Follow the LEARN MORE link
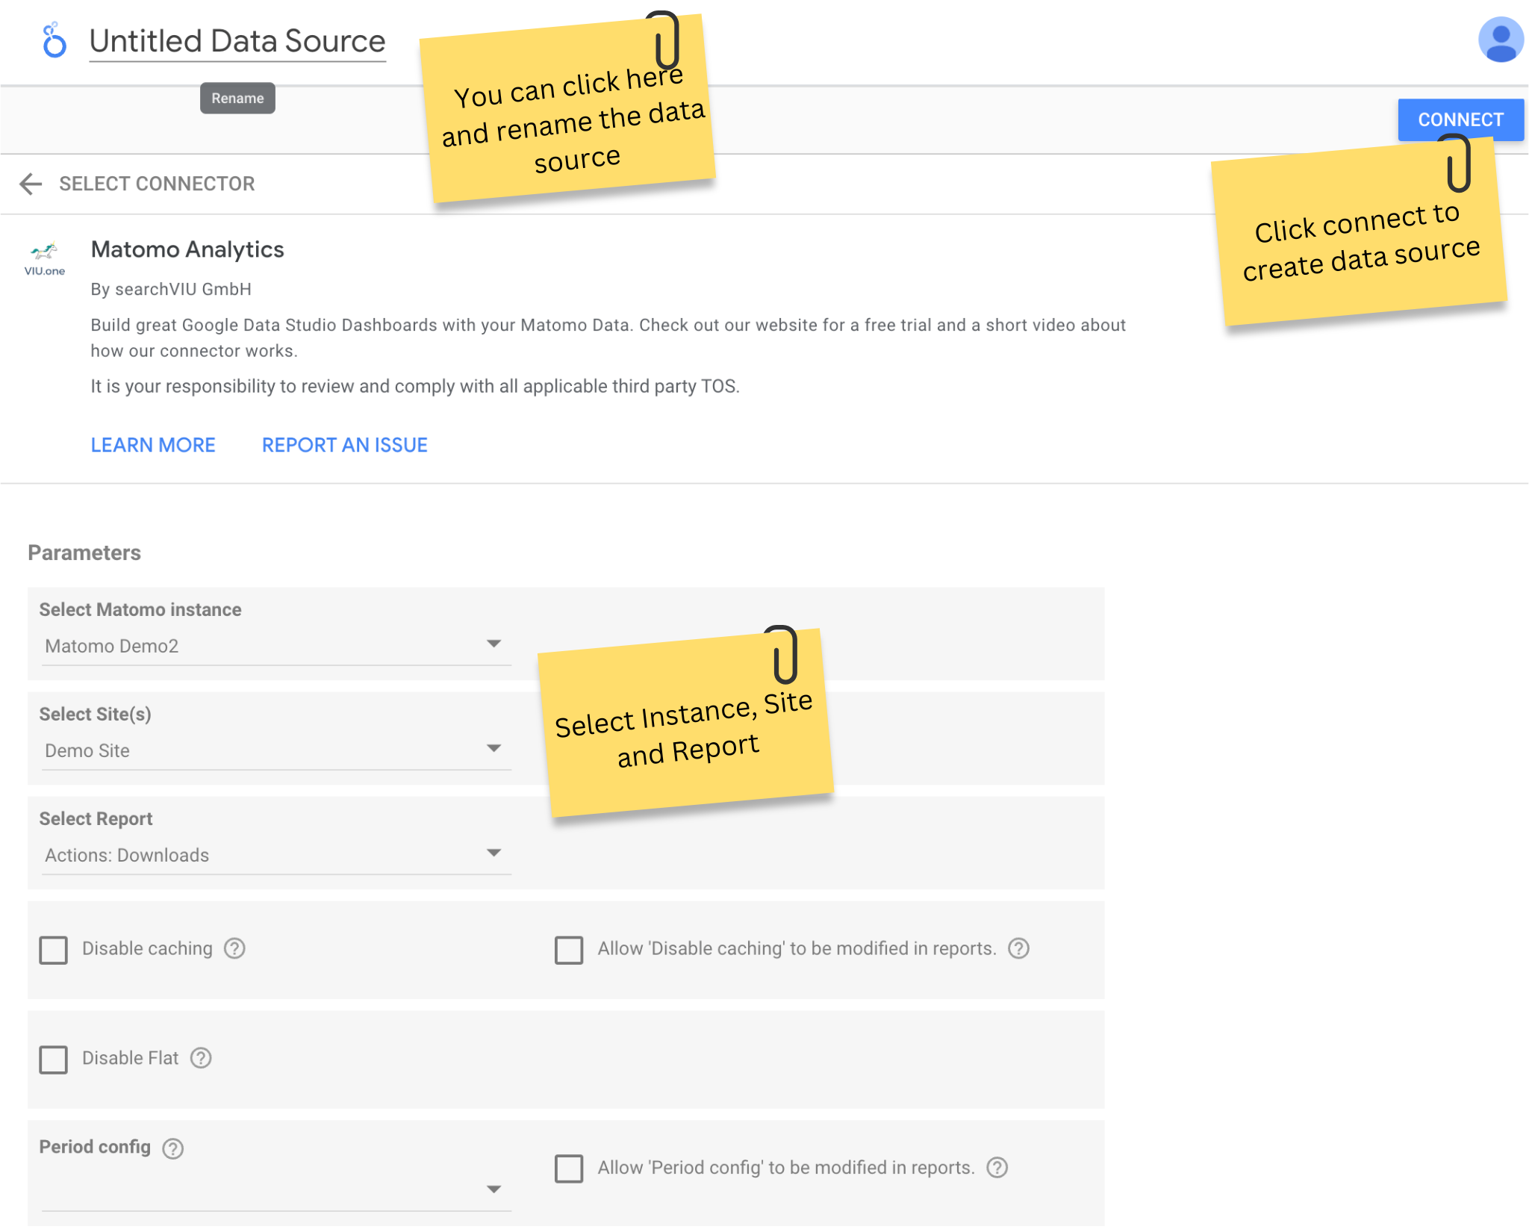Viewport: 1529px width, 1229px height. (153, 445)
